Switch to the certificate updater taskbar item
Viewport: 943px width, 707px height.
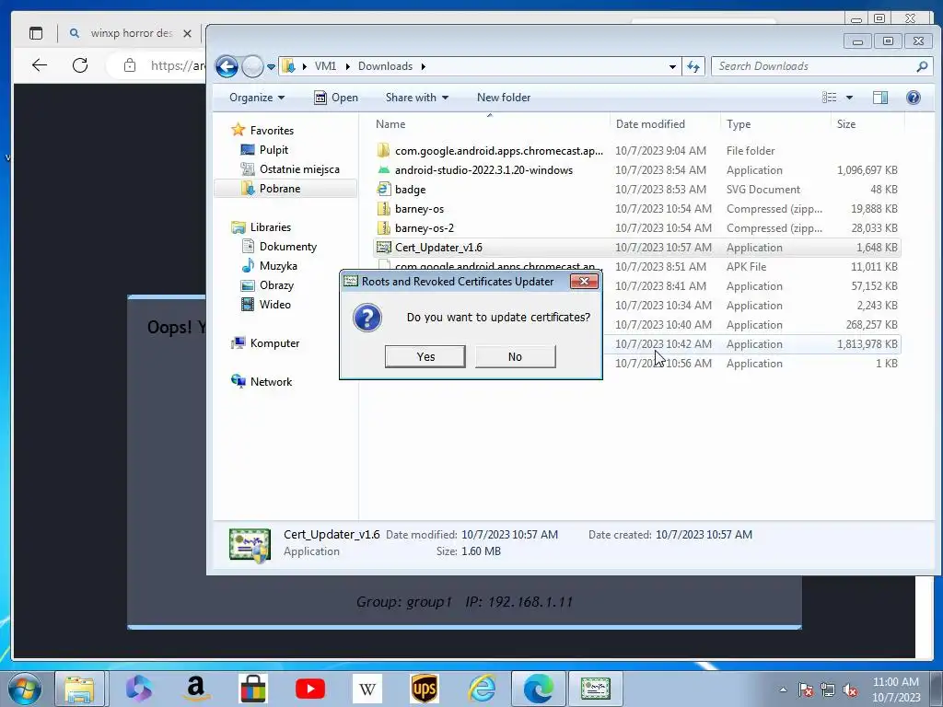click(x=595, y=689)
